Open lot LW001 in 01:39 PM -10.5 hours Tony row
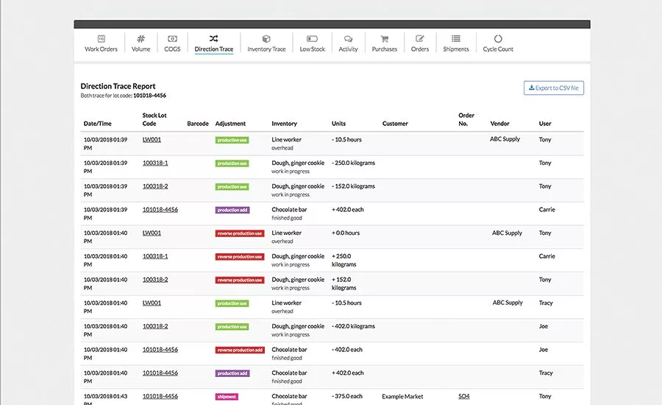This screenshot has height=405, width=662. point(152,139)
